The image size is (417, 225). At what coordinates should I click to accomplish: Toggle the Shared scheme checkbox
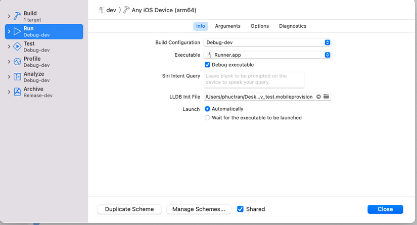pyautogui.click(x=240, y=209)
